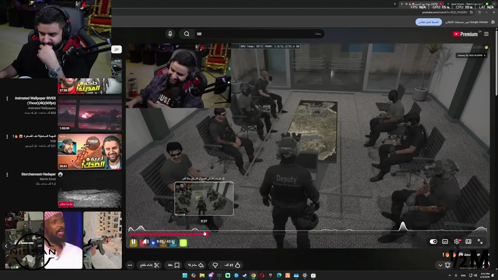Image resolution: width=498 pixels, height=280 pixels.
Task: Open options for Animated Wallpaper RIVER video
Action: (x=7, y=99)
